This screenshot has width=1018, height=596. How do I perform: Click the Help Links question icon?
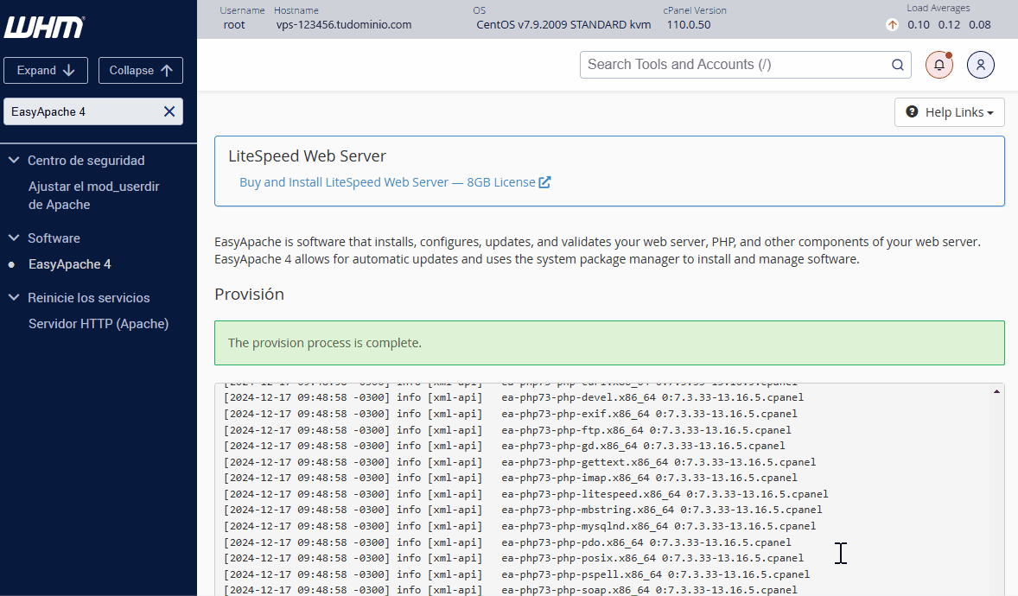point(913,111)
